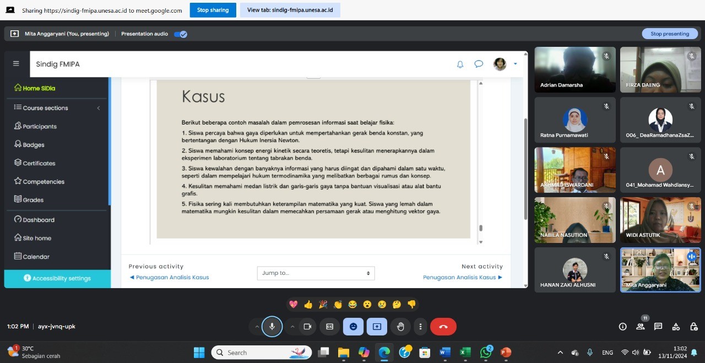
Task: Follow the Next activity Penugasan Analisis Kasus link
Action: [462, 278]
